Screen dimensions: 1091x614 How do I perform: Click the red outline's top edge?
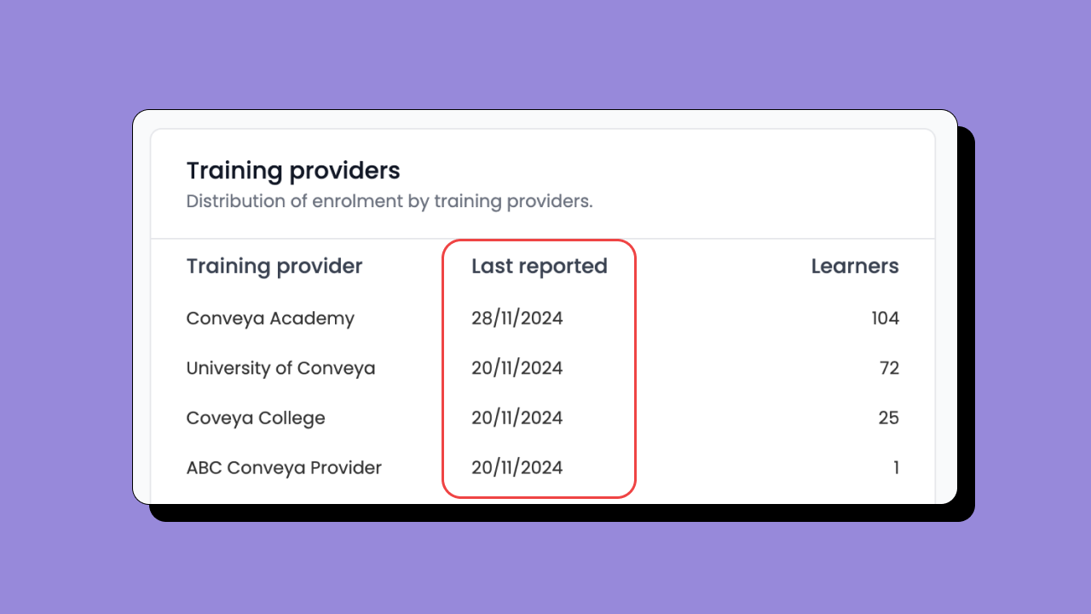click(x=539, y=240)
